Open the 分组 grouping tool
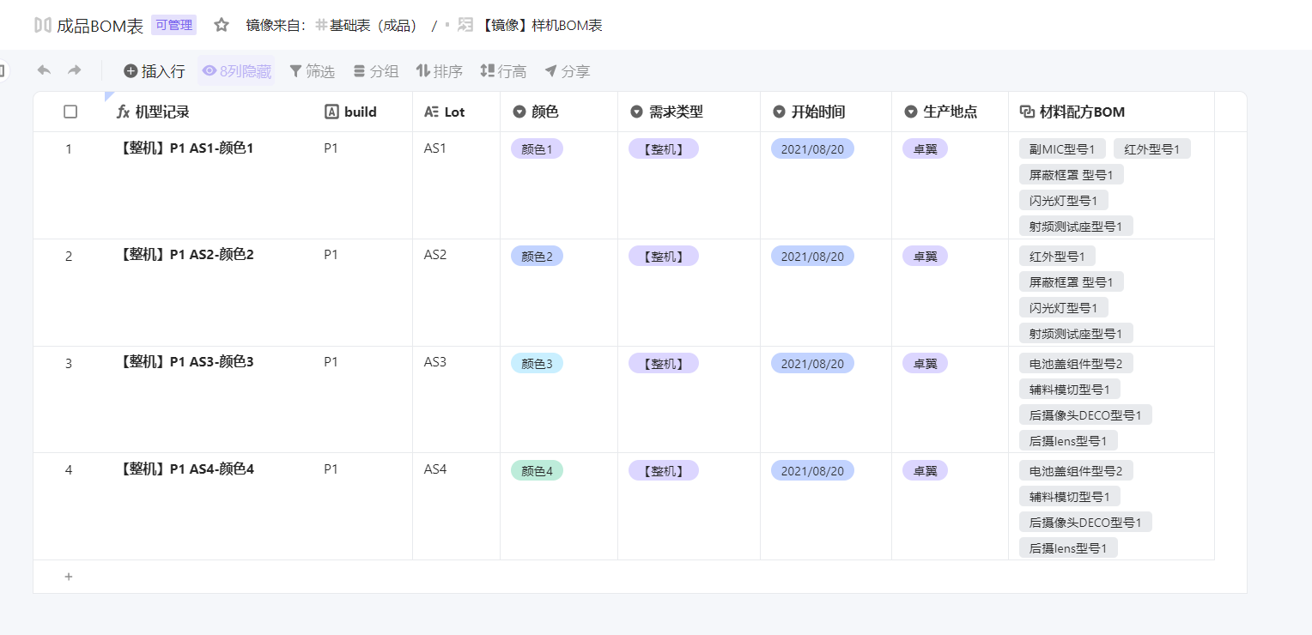 376,71
